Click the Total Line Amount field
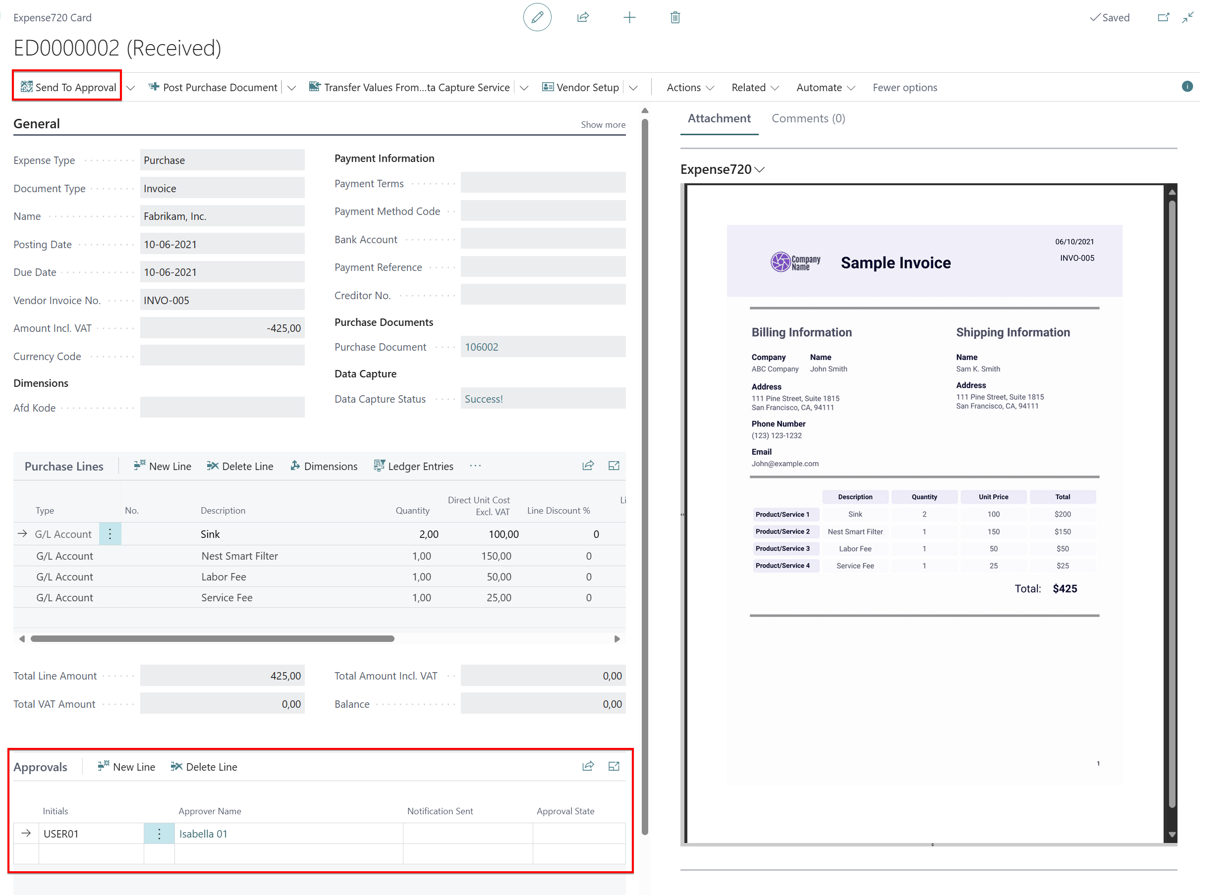This screenshot has height=895, width=1232. pyautogui.click(x=222, y=676)
